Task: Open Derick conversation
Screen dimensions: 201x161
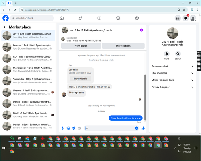Action: 28,103
